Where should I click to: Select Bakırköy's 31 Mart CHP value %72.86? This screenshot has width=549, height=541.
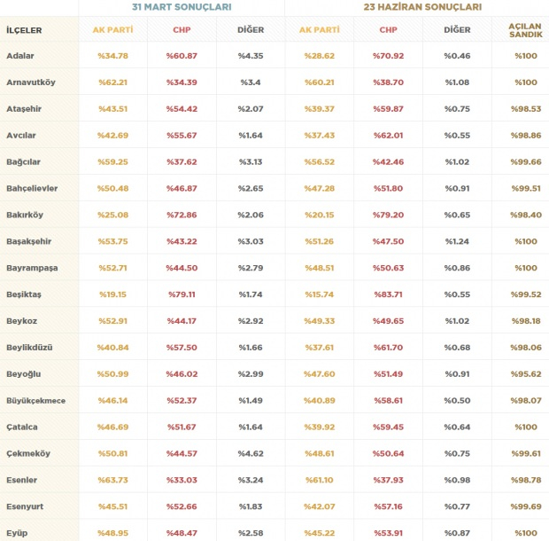(182, 215)
